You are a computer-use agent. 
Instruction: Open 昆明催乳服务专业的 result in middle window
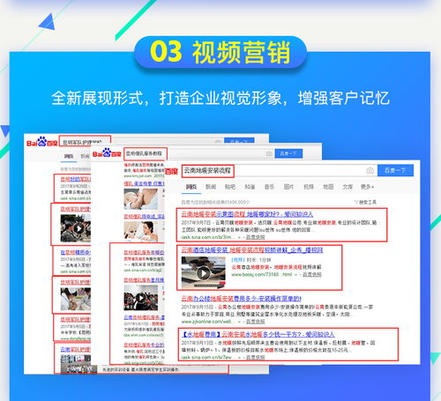coord(144,345)
